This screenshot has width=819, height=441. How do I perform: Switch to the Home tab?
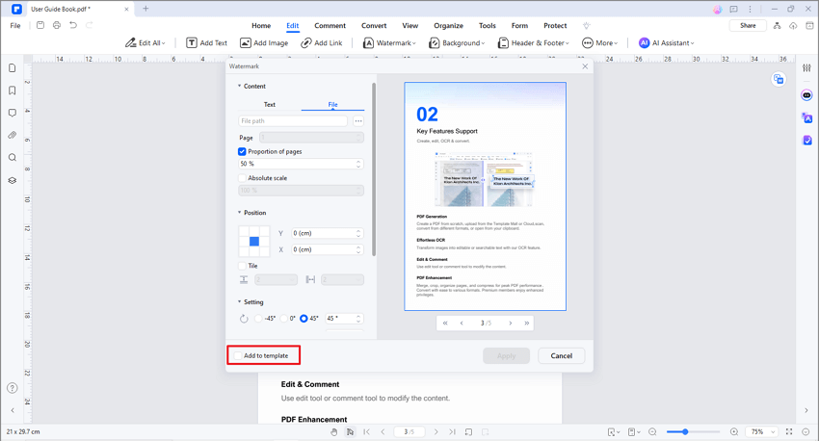click(261, 26)
